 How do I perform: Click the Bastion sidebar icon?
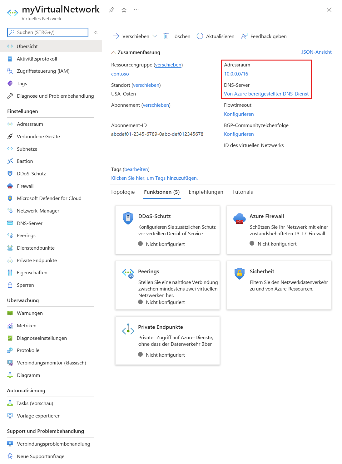tap(10, 161)
